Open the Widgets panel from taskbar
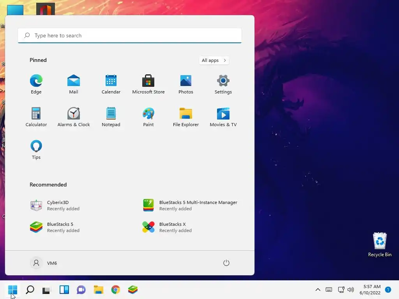This screenshot has width=399, height=299. (64, 290)
